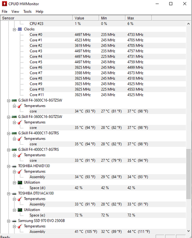This screenshot has height=238, width=192.
Task: Click the vertical scrollbar thumb
Action: click(x=189, y=174)
